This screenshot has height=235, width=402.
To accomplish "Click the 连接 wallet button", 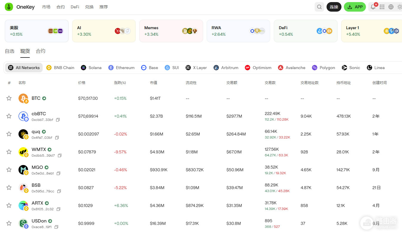I will 334,7.
